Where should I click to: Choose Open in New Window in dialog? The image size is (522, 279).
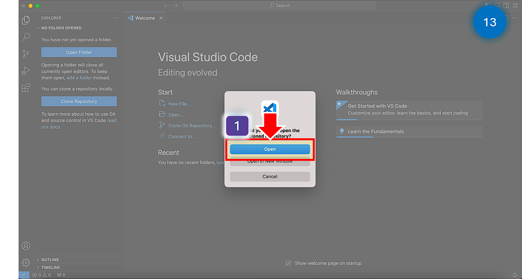coord(270,161)
